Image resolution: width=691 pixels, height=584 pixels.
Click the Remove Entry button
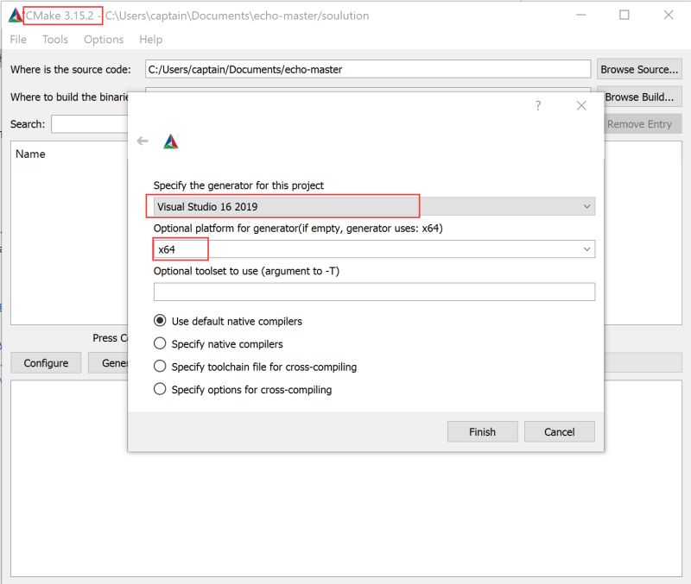coord(641,124)
